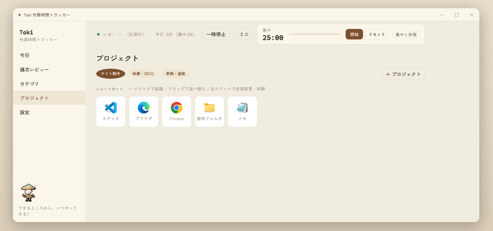Open the 案件フォルダ folder shortcut

point(209,111)
